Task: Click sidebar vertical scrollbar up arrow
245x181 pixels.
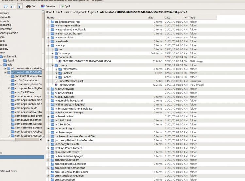Action: pos(43,12)
